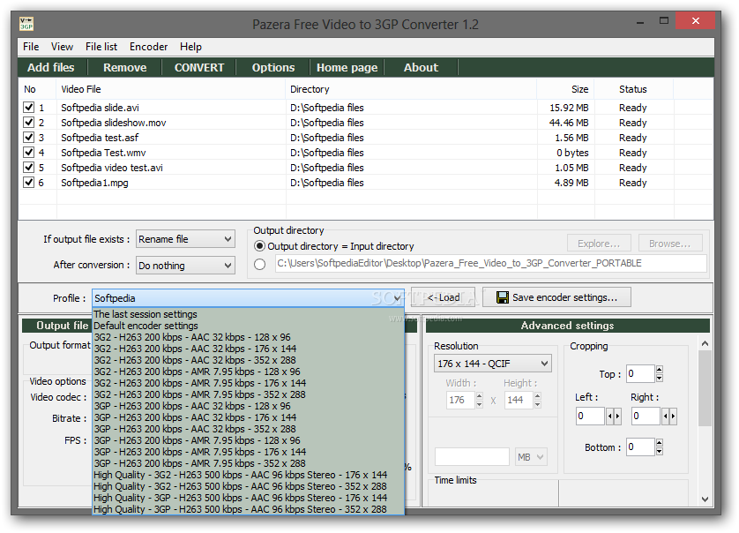Click the Explore... button
The image size is (739, 533).
point(599,244)
